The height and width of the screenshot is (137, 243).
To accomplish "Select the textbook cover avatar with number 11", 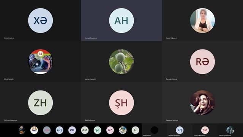I will click(x=41, y=62).
